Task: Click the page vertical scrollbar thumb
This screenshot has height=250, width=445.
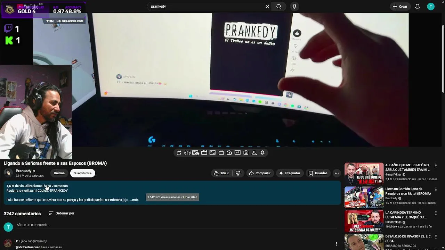Action: (443, 59)
